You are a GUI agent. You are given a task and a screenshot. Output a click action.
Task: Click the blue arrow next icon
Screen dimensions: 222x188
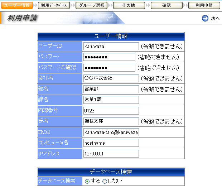[205, 18]
